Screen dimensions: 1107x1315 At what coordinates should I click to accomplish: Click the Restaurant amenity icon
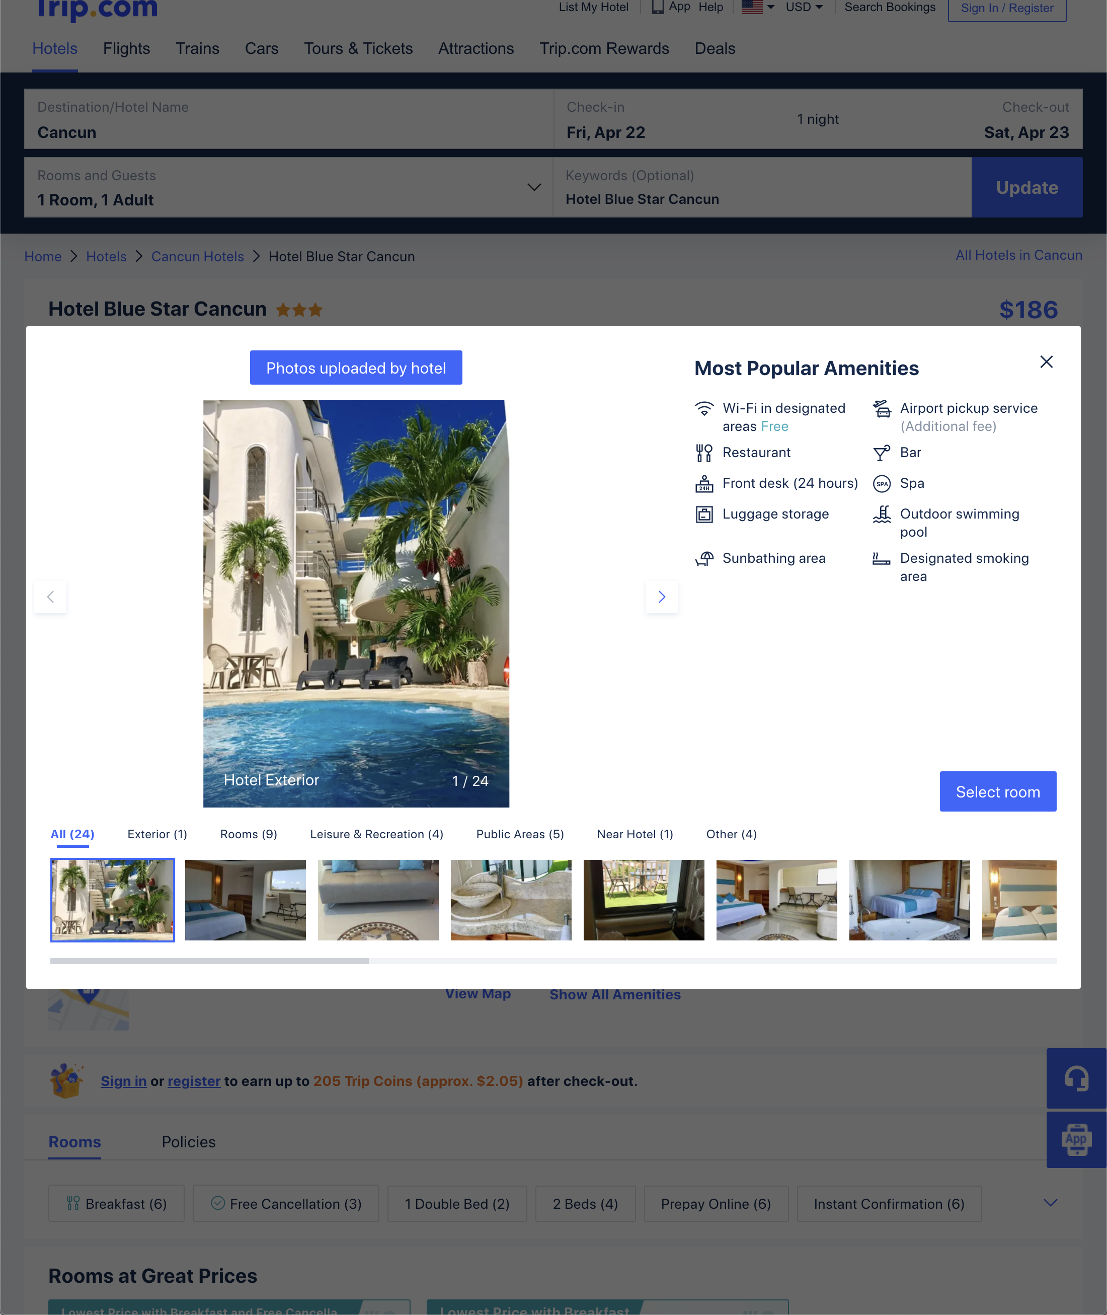[704, 452]
